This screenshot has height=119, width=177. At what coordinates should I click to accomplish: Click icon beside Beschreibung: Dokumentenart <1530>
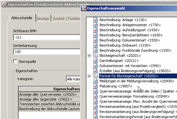(95, 40)
